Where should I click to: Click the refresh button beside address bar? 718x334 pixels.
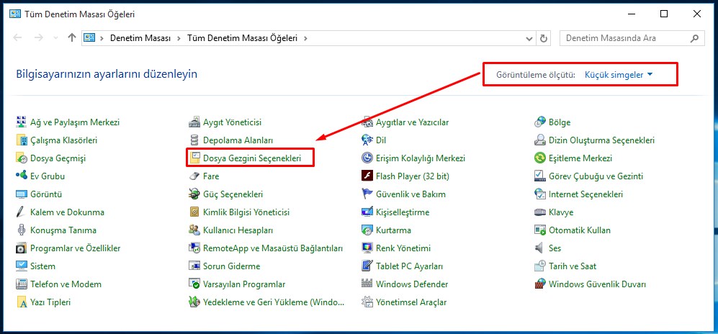pyautogui.click(x=544, y=38)
